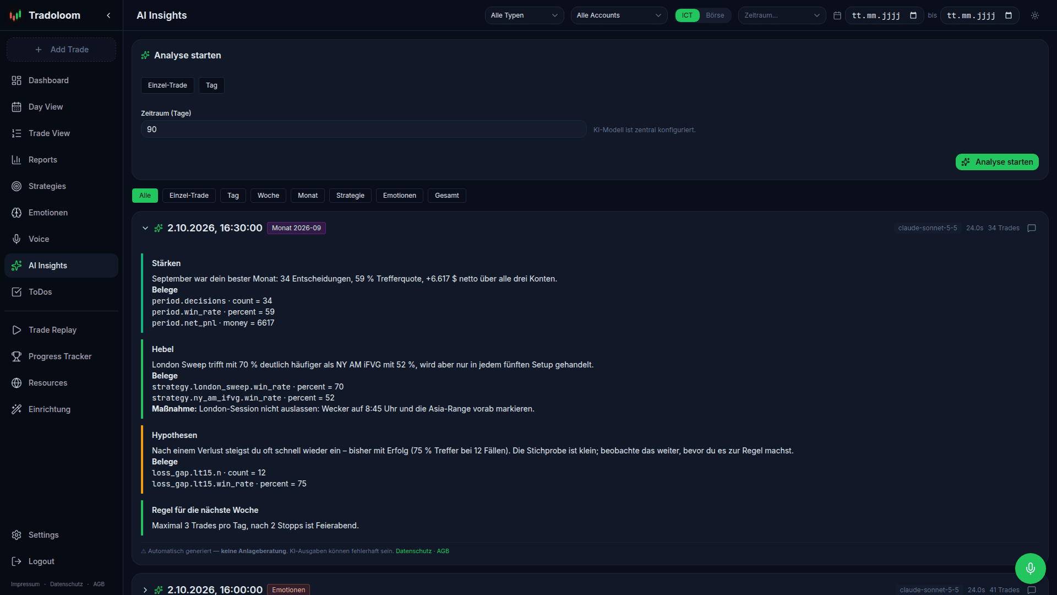Viewport: 1057px width, 595px height.
Task: Collapse the sidebar with the chevron arrow
Action: click(108, 15)
